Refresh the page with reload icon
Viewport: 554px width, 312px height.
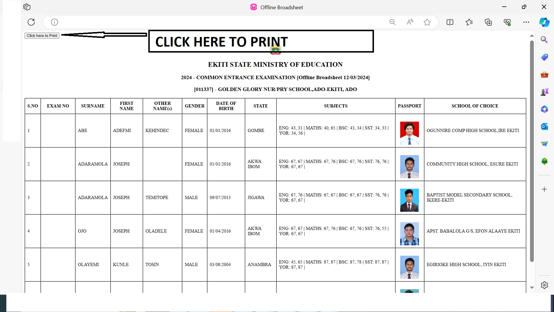[x=31, y=22]
